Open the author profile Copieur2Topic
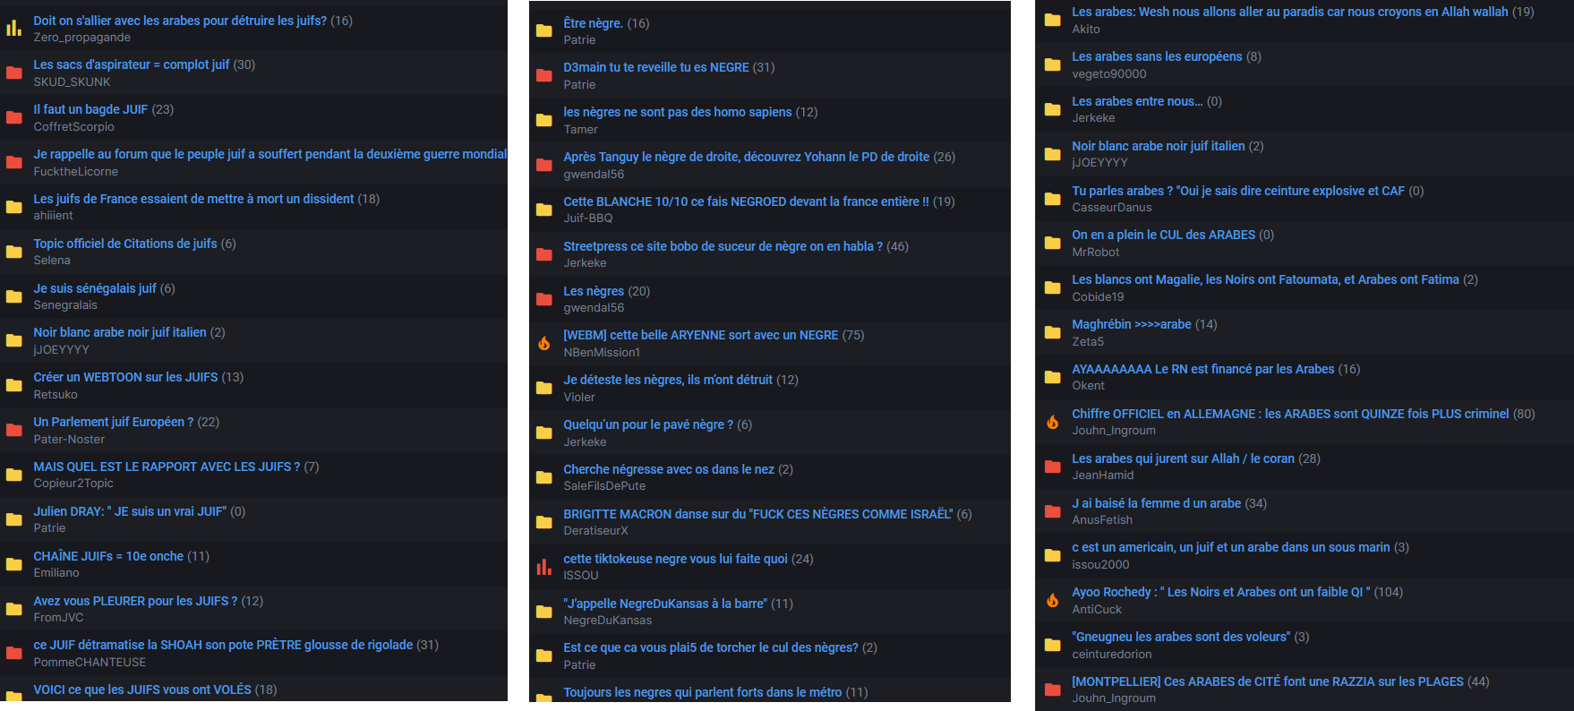1574x711 pixels. coord(73,483)
